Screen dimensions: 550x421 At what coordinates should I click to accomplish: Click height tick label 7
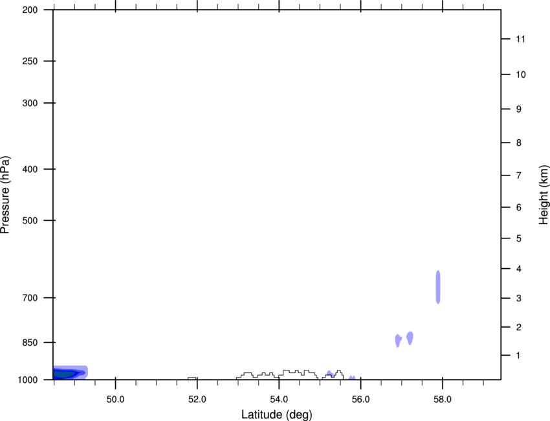click(518, 176)
